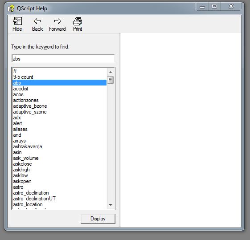
Task: Select highlighted 'abs' keyword
Action: (x=59, y=83)
